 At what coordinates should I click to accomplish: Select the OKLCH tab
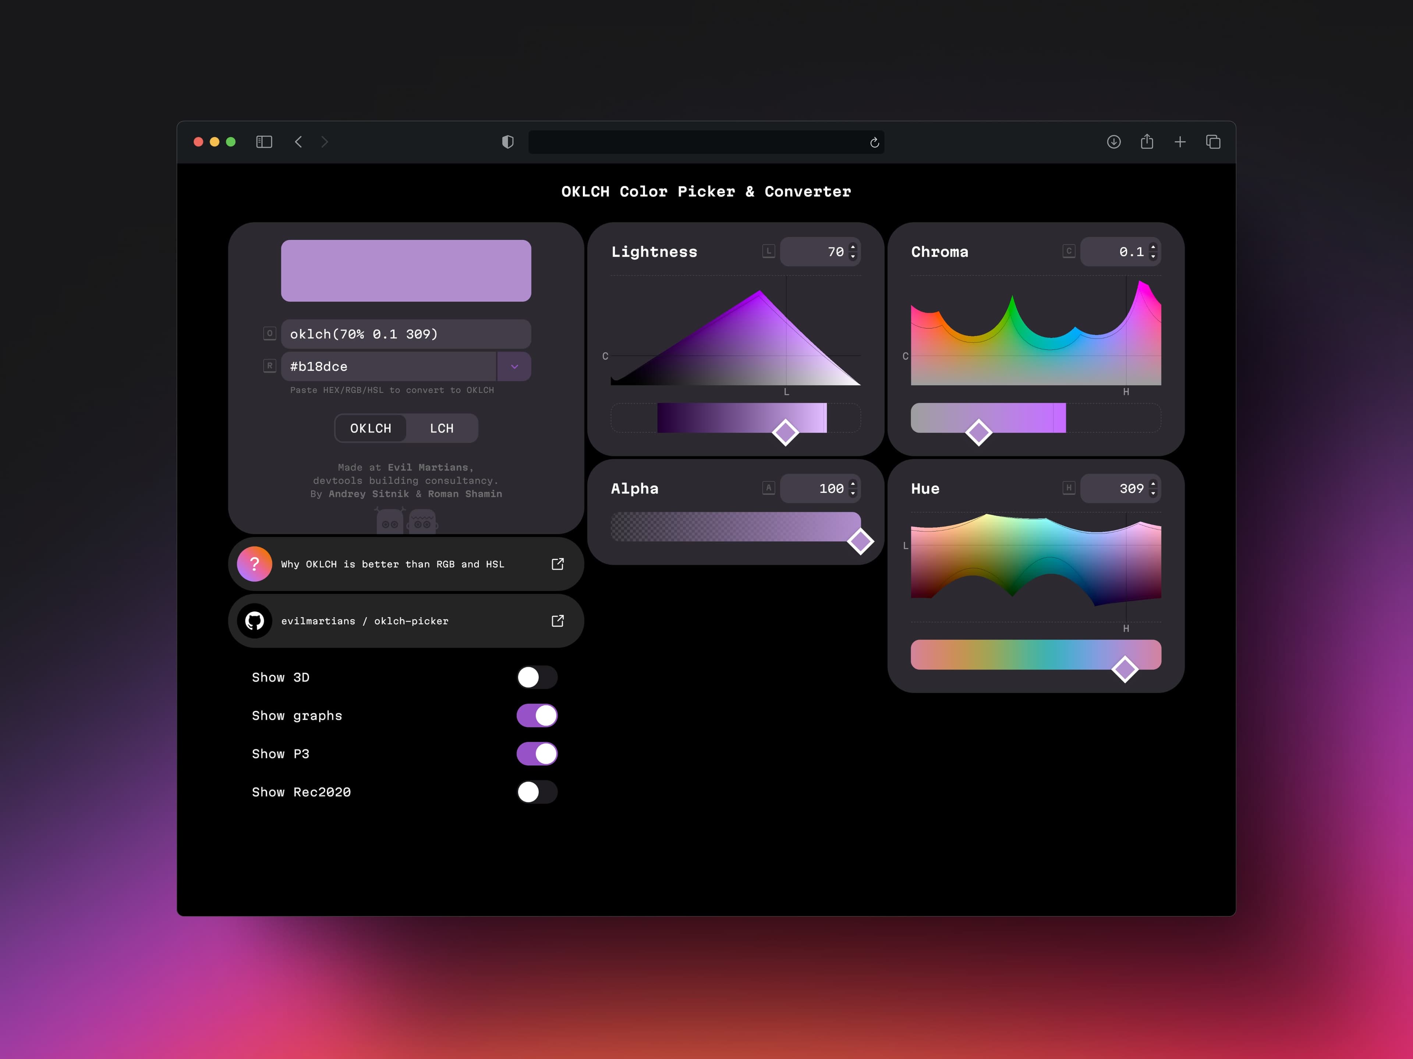[371, 428]
